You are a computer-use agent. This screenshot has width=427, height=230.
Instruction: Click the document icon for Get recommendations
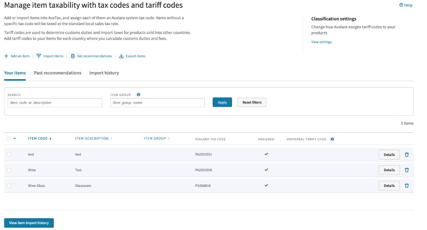73,56
